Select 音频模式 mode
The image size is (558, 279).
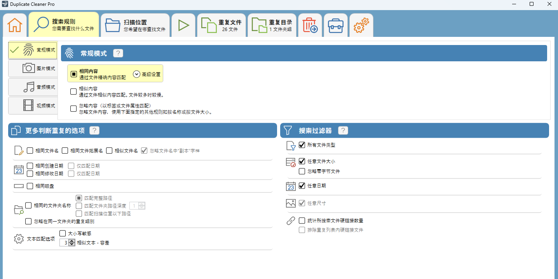point(32,87)
